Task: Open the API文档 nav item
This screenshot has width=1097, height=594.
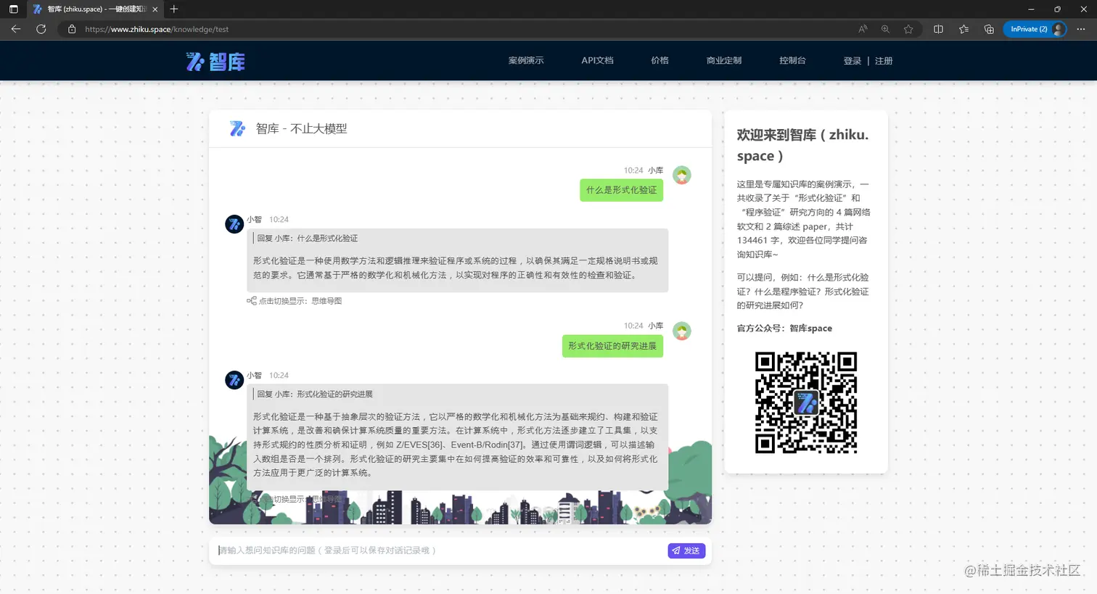Action: pos(597,61)
